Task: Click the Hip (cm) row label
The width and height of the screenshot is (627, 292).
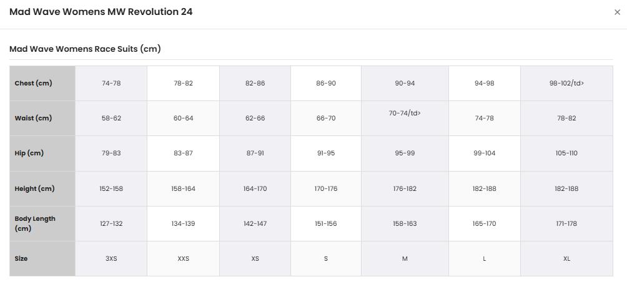Action: [x=42, y=153]
